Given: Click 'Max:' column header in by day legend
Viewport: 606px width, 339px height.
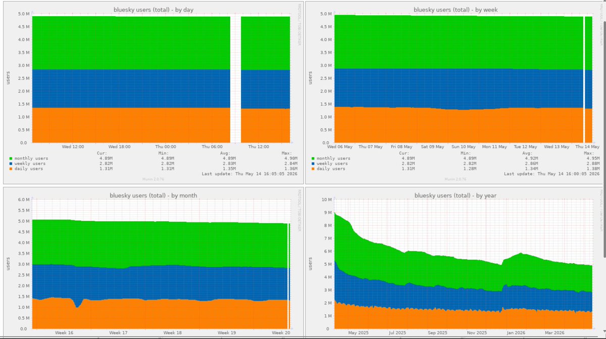Looking at the screenshot, I should [291, 153].
